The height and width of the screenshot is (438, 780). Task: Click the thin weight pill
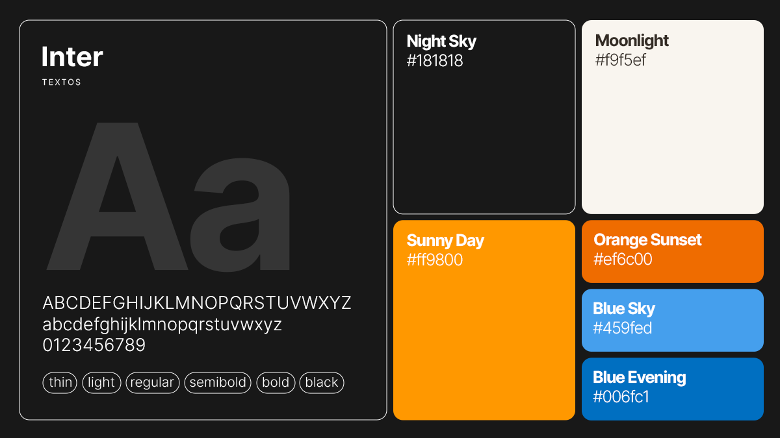pyautogui.click(x=60, y=383)
